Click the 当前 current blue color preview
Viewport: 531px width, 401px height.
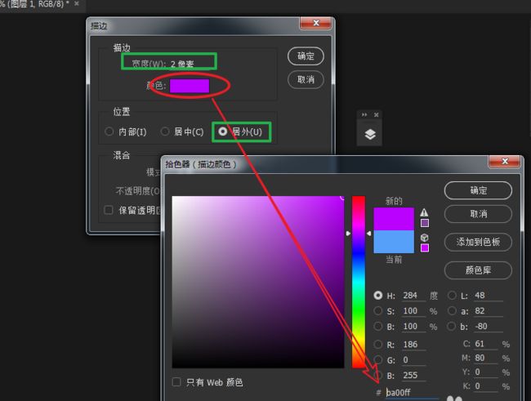[x=394, y=242]
